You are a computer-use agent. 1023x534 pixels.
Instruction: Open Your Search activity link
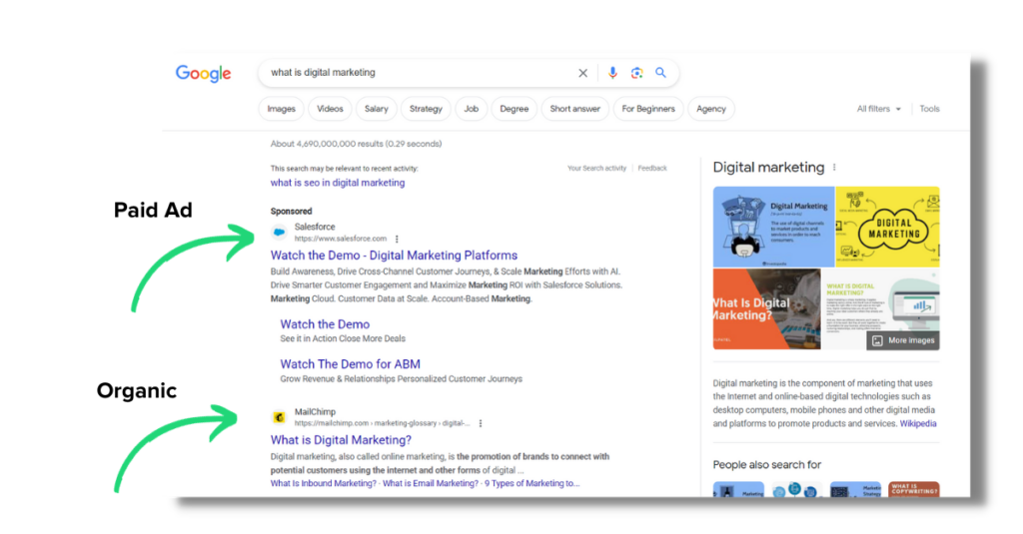click(x=596, y=169)
